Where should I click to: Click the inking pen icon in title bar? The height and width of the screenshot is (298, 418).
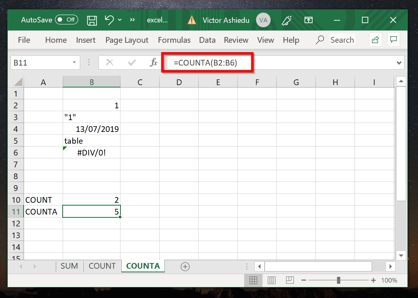tap(287, 20)
